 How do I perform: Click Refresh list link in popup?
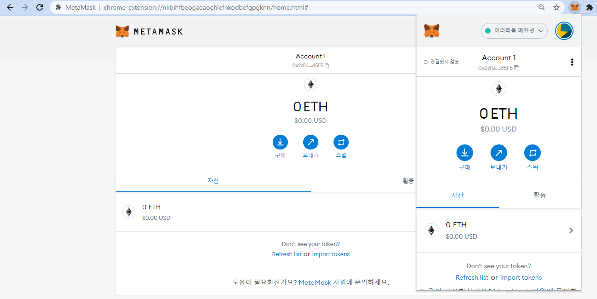pyautogui.click(x=472, y=277)
